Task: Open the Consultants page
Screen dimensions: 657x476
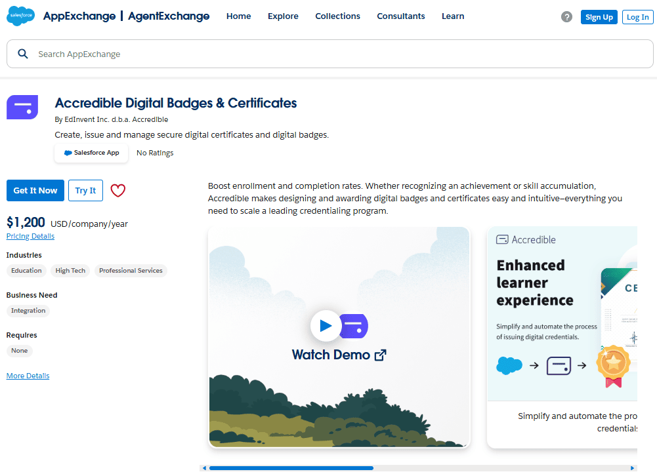Action: pos(400,16)
